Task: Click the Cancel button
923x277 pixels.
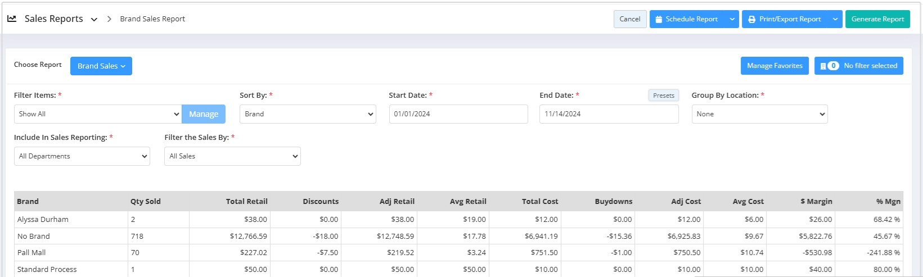Action: [630, 19]
